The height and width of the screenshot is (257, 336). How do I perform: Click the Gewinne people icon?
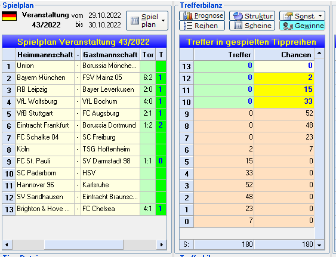coord(288,26)
